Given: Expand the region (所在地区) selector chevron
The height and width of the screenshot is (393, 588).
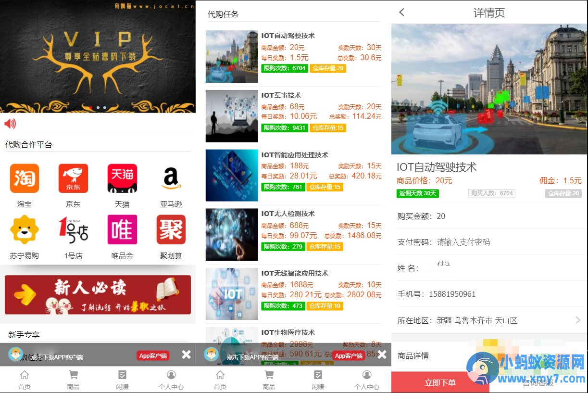Looking at the screenshot, I should tap(578, 320).
